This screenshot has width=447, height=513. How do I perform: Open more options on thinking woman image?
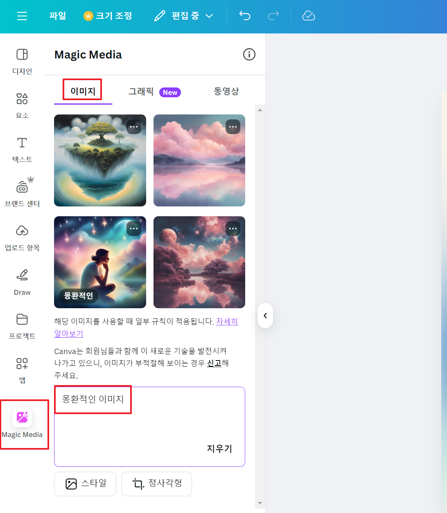click(x=134, y=228)
